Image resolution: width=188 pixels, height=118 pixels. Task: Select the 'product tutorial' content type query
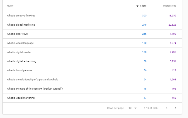[x=35, y=89]
